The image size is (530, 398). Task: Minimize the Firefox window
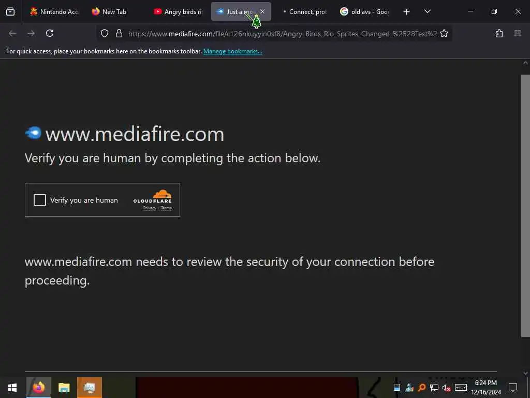[470, 11]
